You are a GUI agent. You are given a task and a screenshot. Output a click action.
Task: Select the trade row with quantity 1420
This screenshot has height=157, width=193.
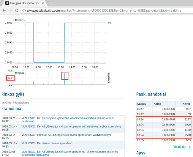(x=164, y=130)
